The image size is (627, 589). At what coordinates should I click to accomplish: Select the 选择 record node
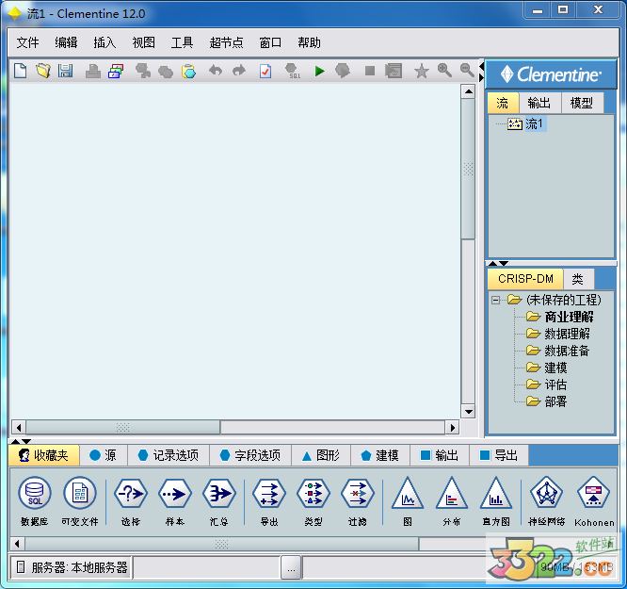(x=131, y=501)
